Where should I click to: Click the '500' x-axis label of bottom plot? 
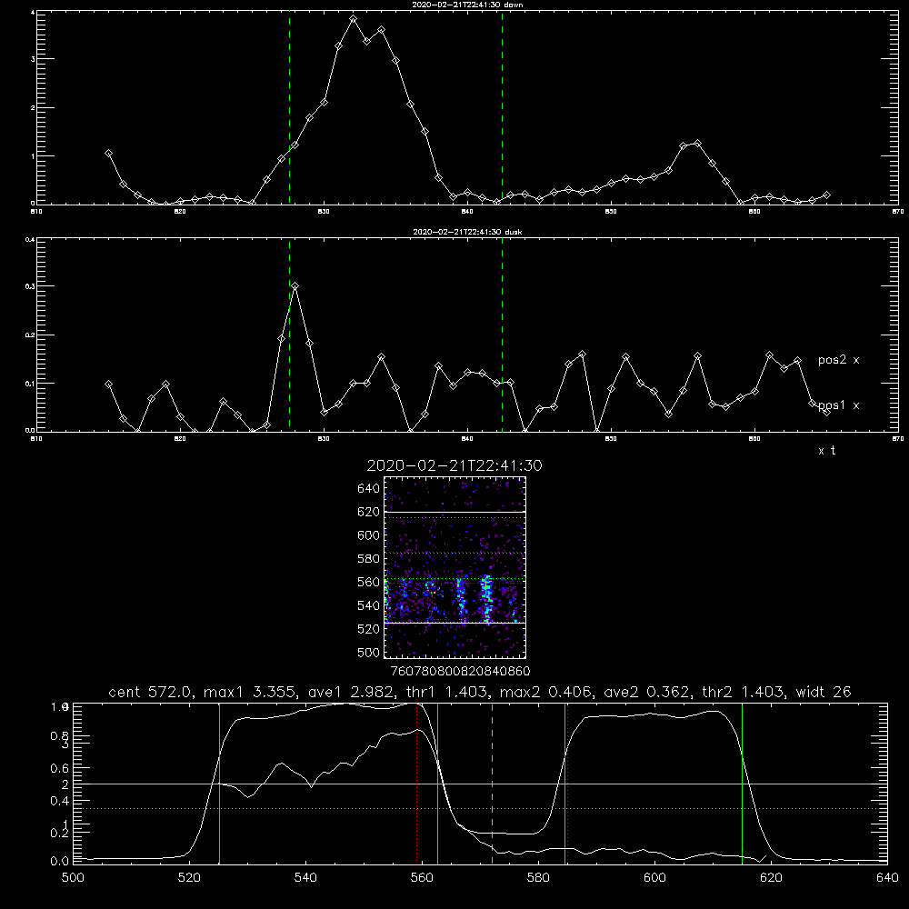73,878
